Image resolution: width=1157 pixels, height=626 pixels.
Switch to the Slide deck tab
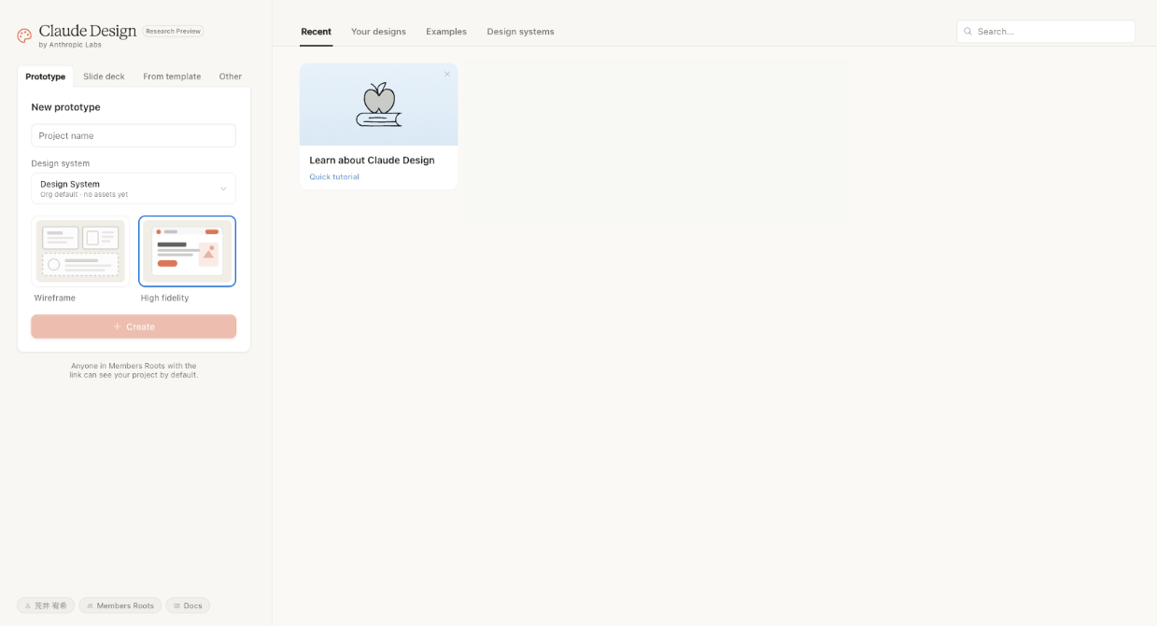(104, 77)
